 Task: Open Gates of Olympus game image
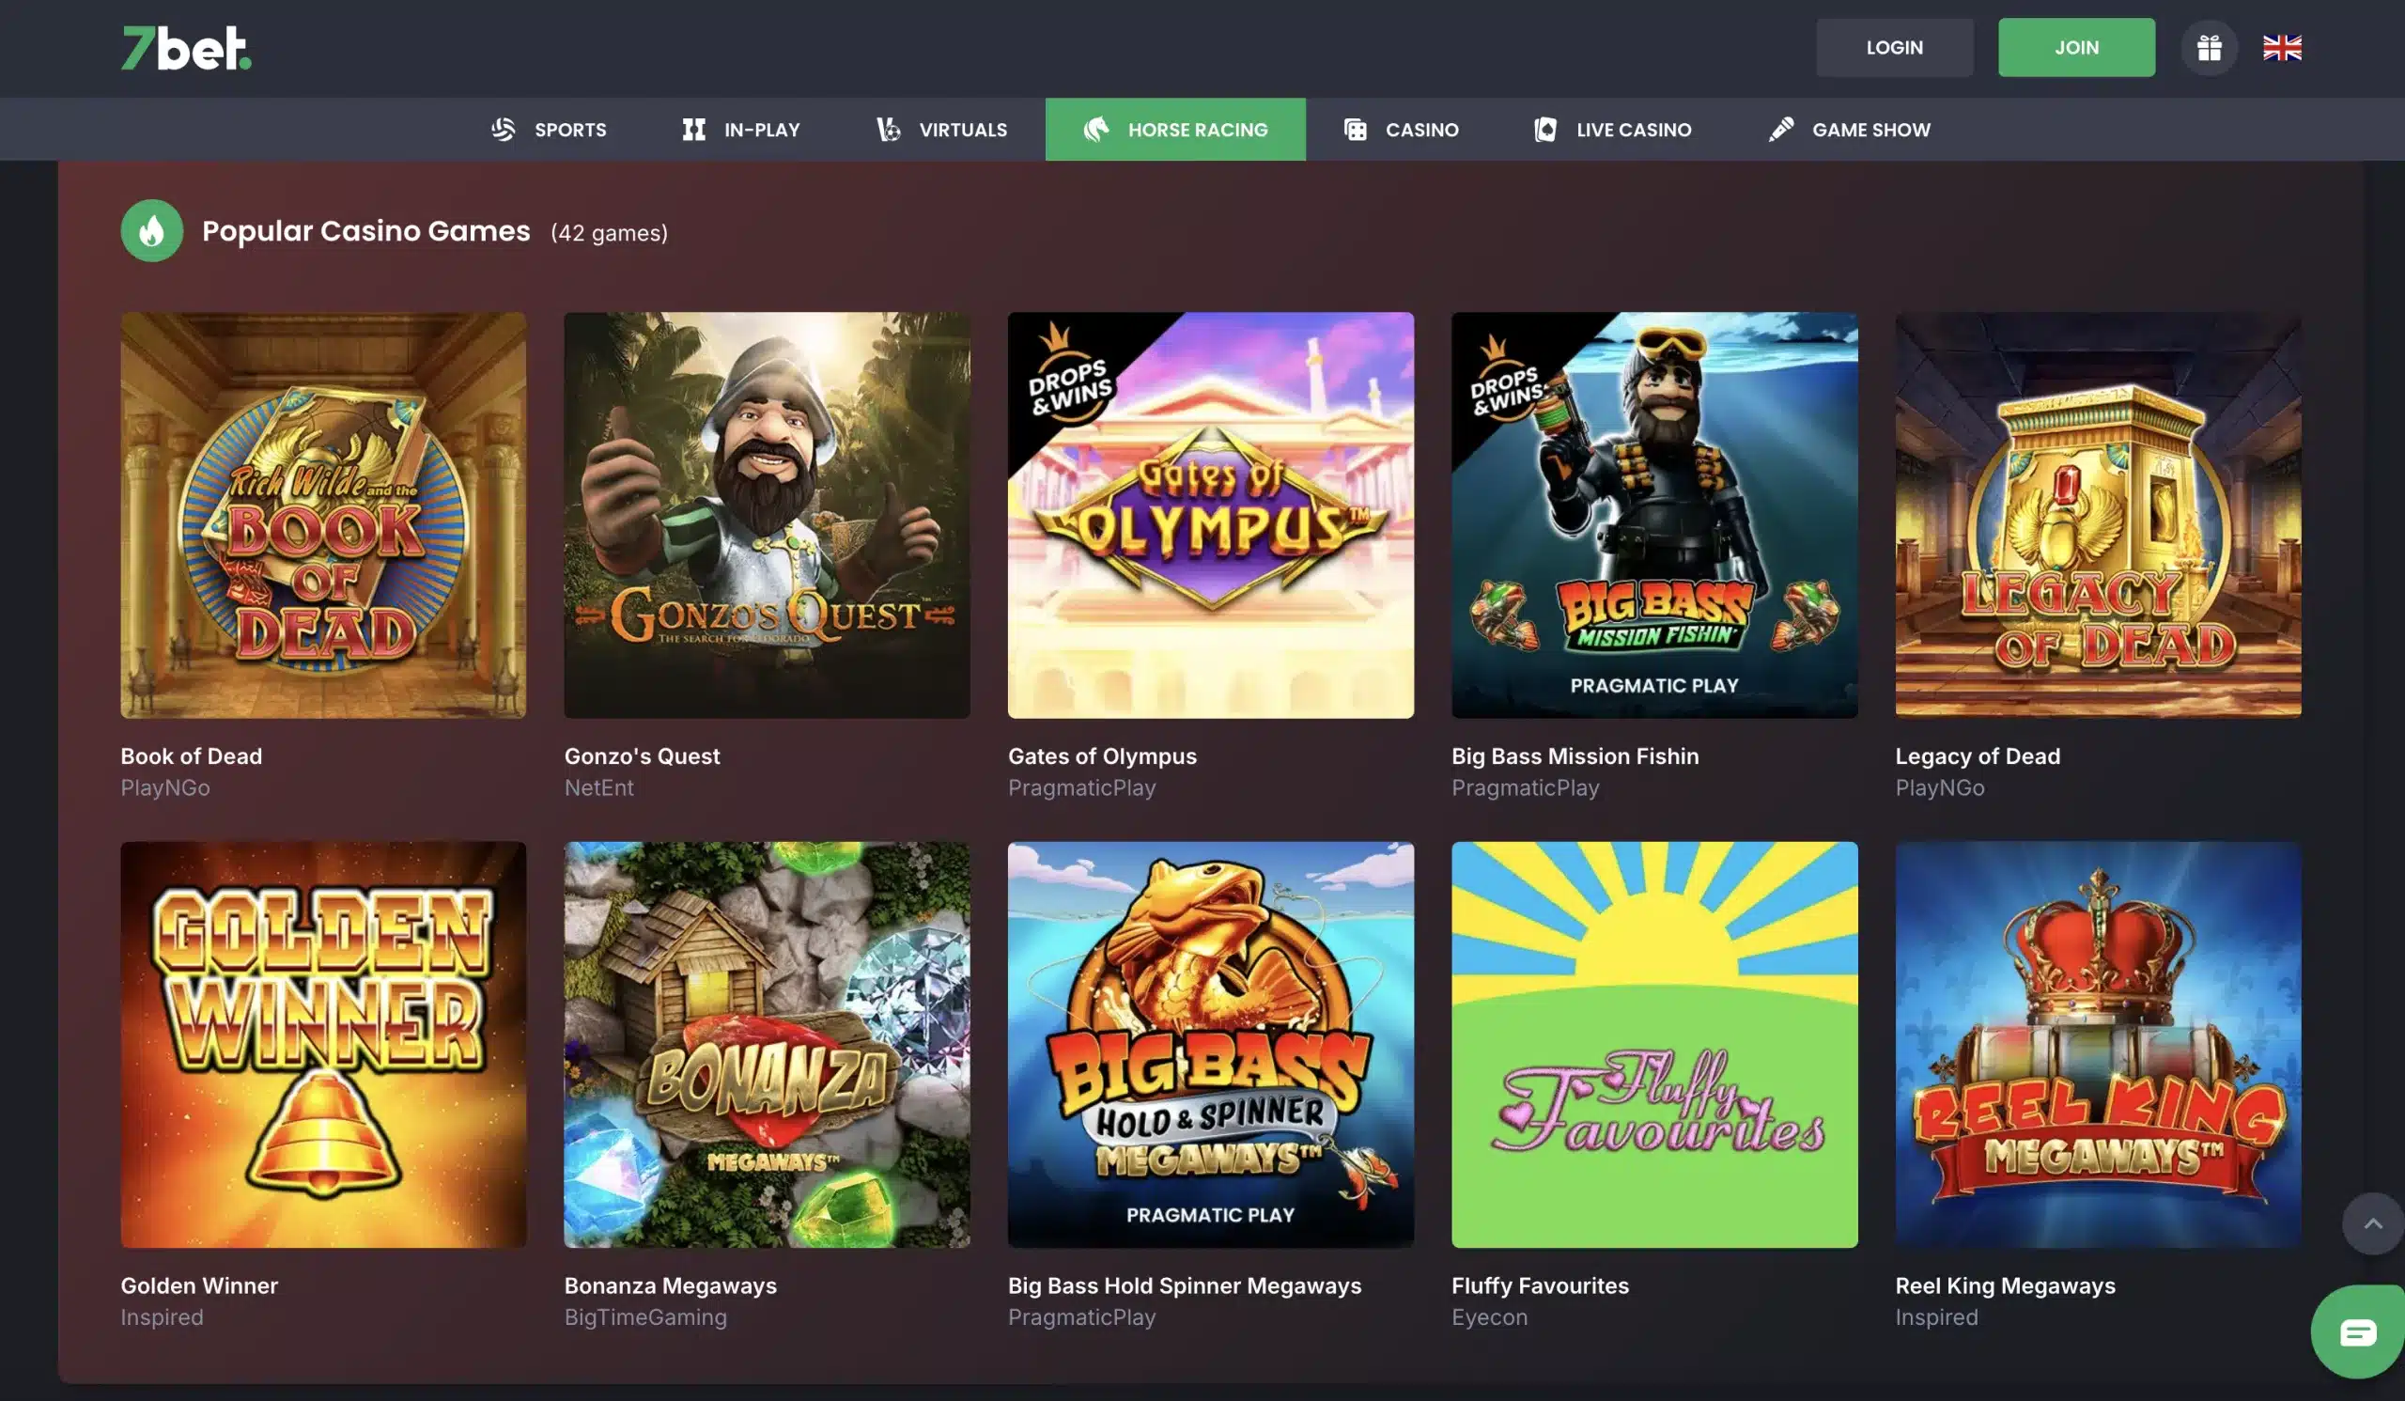(x=1211, y=515)
